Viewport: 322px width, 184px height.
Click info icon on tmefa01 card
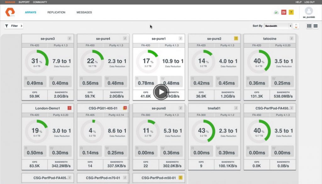(236, 108)
